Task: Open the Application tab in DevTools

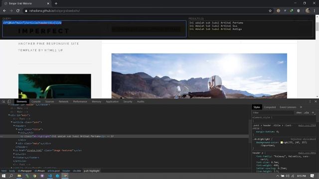Action: 112,101
